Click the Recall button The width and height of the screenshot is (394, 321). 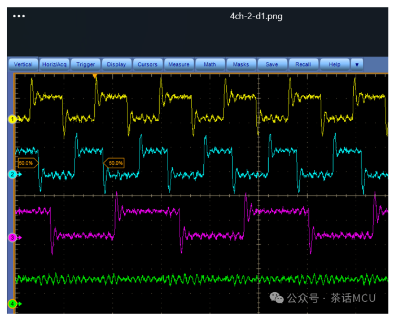(x=303, y=64)
